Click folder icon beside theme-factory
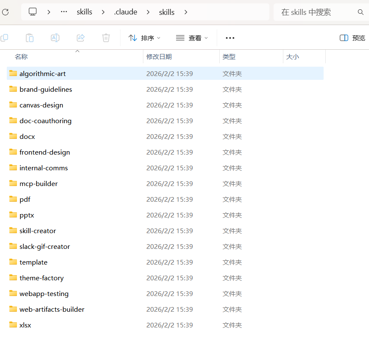This screenshot has height=344, width=369. pyautogui.click(x=13, y=278)
